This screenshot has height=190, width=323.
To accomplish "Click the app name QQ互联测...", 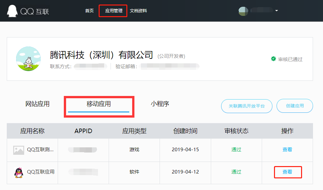I will (40, 150).
